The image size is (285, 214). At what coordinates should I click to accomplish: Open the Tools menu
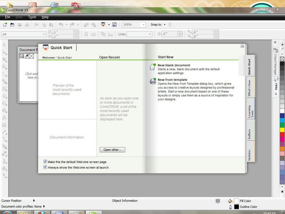point(32,17)
